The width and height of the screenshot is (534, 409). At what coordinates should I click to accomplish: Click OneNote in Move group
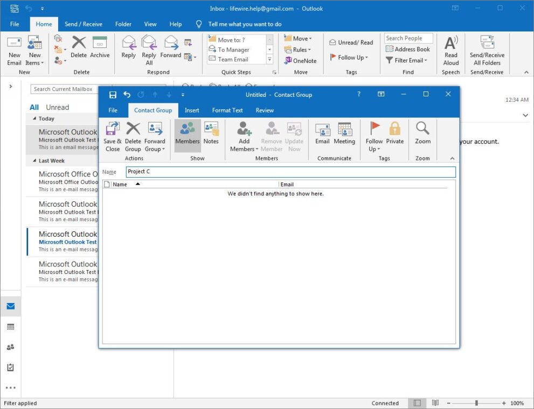(x=300, y=61)
